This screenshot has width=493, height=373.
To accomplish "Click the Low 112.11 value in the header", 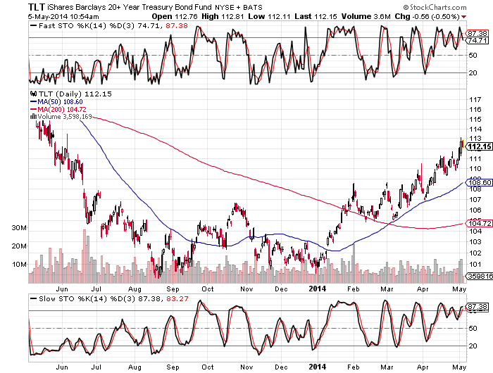I will click(269, 17).
